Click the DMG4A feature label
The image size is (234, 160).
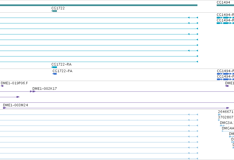pyautogui.click(x=228, y=128)
